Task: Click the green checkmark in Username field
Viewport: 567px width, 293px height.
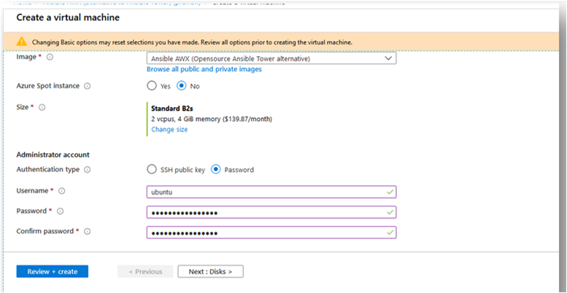Action: tap(390, 192)
